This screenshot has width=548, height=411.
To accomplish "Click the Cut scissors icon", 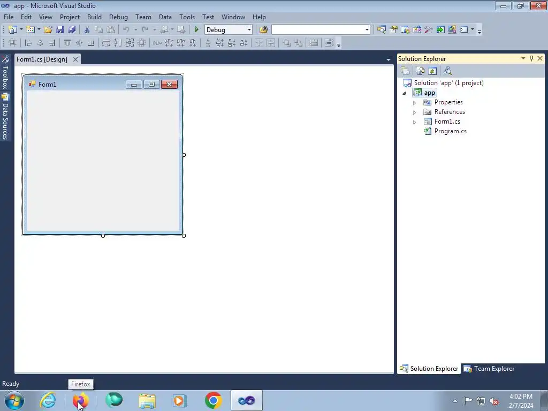I will (87, 30).
